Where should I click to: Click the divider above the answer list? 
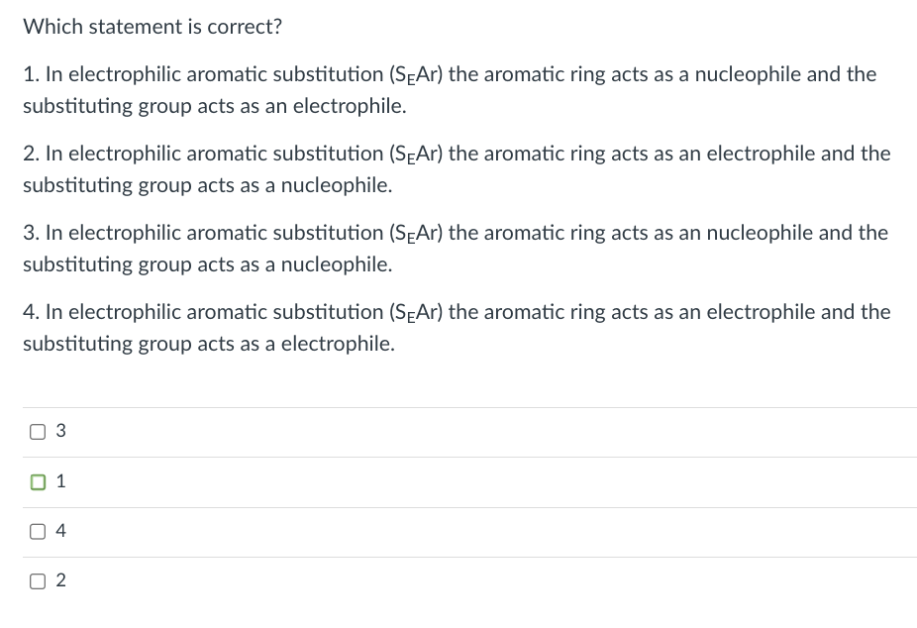click(x=458, y=406)
